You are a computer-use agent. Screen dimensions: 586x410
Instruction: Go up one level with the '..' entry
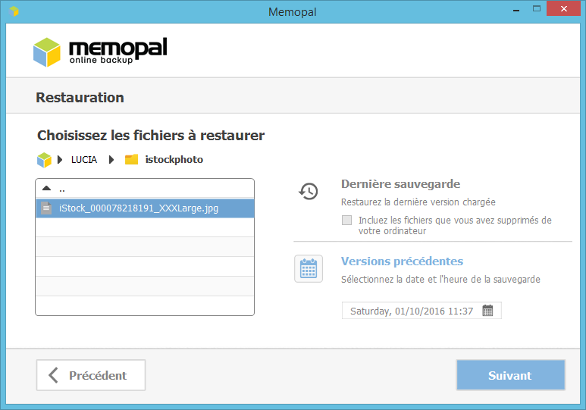click(145, 189)
